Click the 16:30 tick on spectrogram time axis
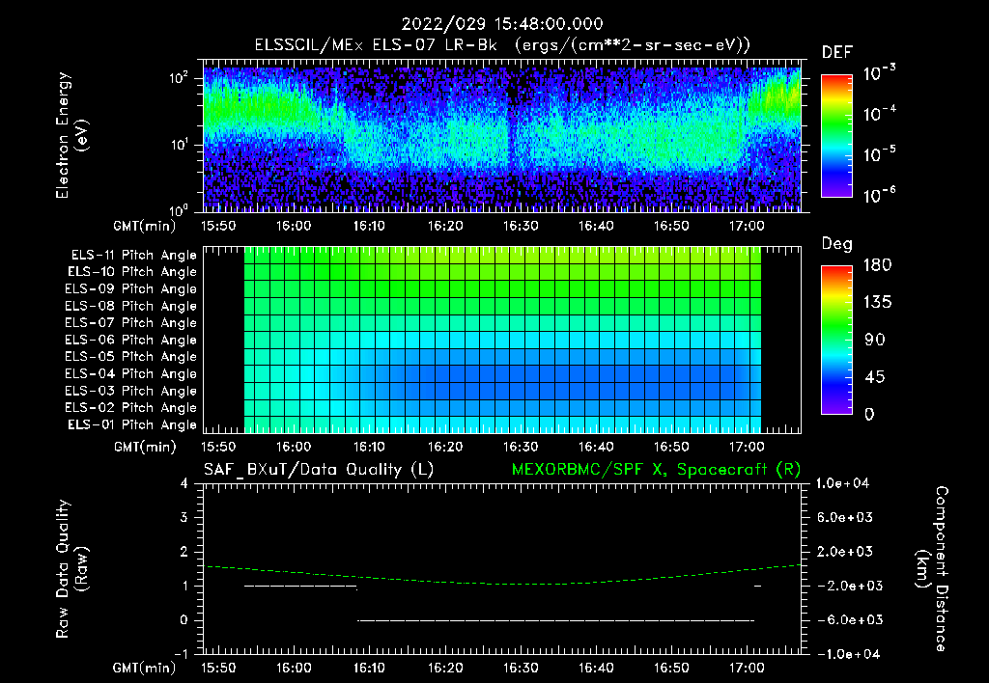 (521, 226)
